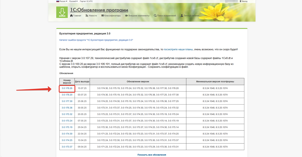The width and height of the screenshot is (302, 157).
Task: Open version 3.0.175.32 link
Action: 67,114
